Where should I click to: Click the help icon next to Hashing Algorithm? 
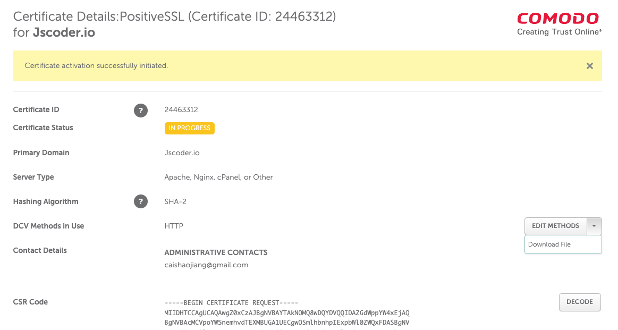point(141,201)
